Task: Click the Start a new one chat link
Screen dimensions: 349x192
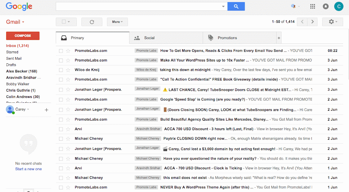Action: coord(29,169)
